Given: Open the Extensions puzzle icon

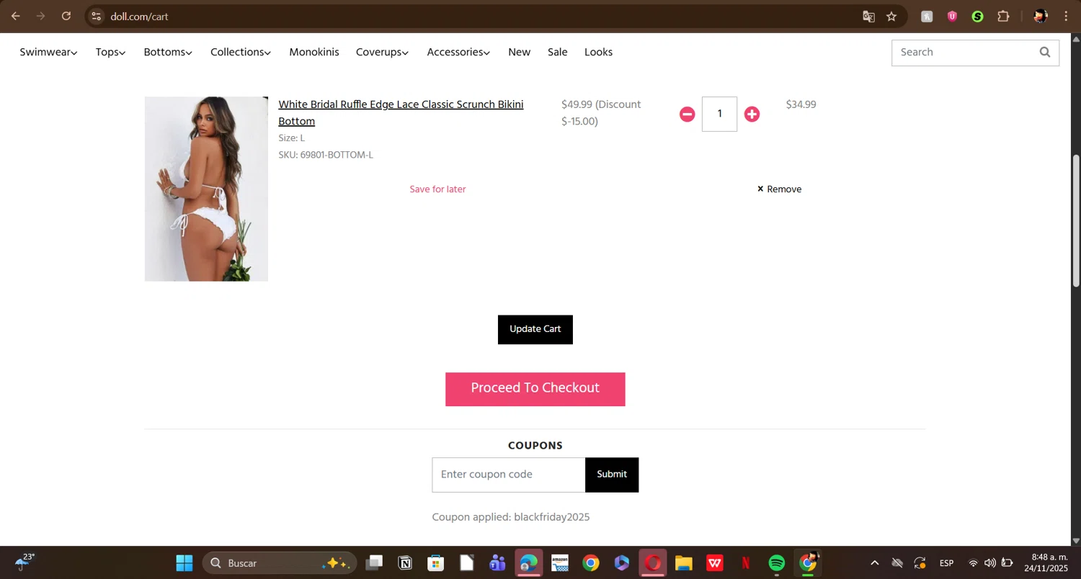Looking at the screenshot, I should click(x=1003, y=16).
